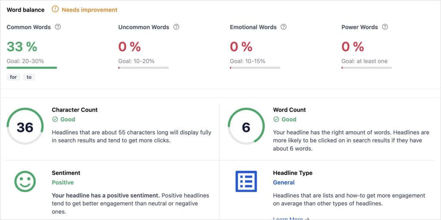
Task: Click the Power Words progress bar
Action: point(366,67)
